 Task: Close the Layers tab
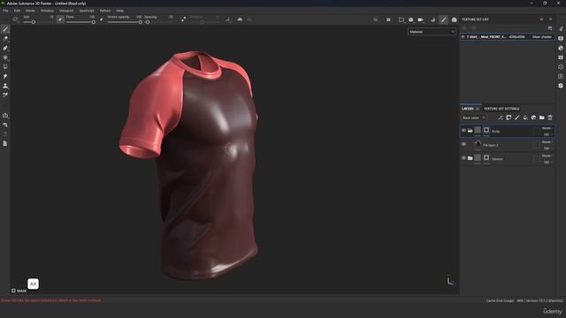[x=478, y=109]
